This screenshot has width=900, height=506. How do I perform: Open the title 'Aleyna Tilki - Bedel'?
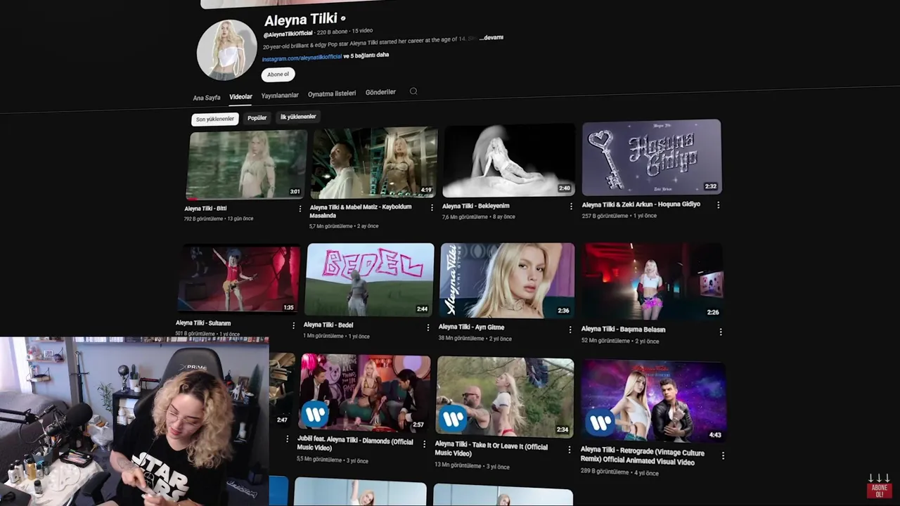click(x=328, y=325)
